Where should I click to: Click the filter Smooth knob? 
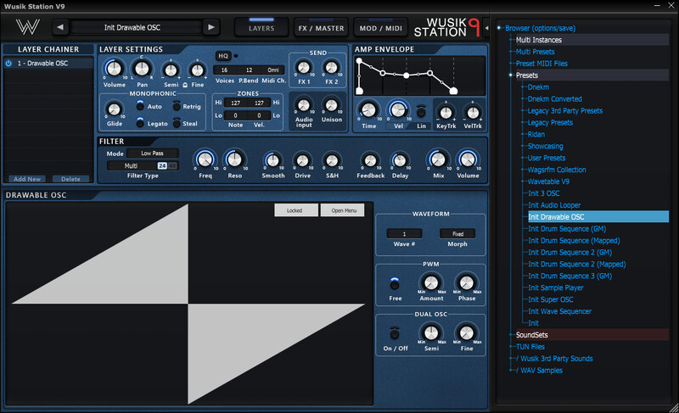coord(272,161)
